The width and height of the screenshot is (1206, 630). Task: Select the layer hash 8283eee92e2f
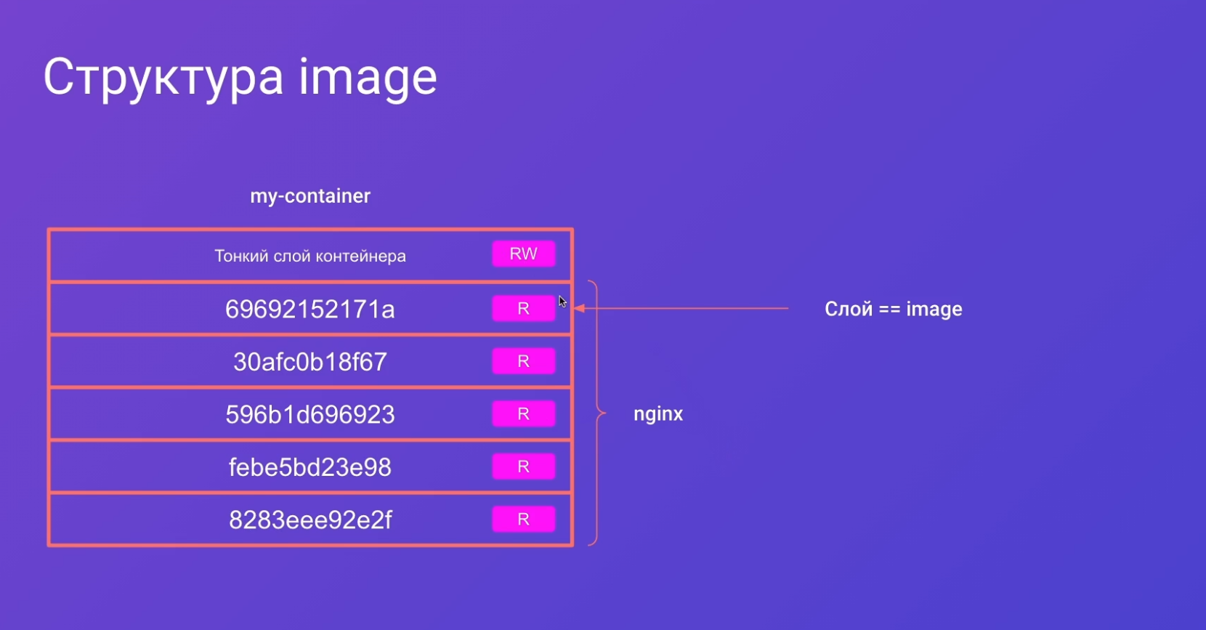(x=310, y=520)
